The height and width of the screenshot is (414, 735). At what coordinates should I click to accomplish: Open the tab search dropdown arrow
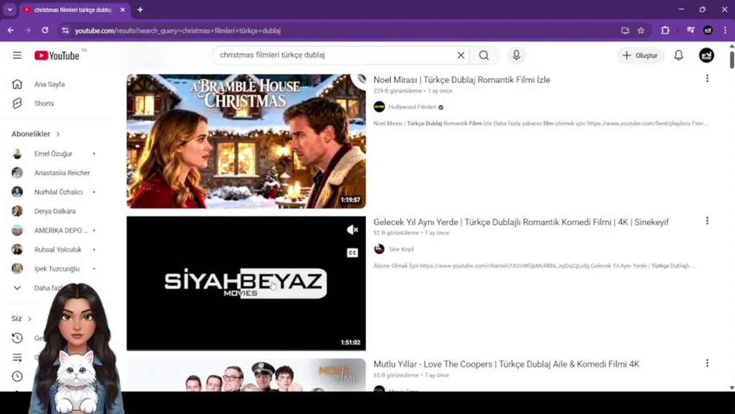point(10,10)
